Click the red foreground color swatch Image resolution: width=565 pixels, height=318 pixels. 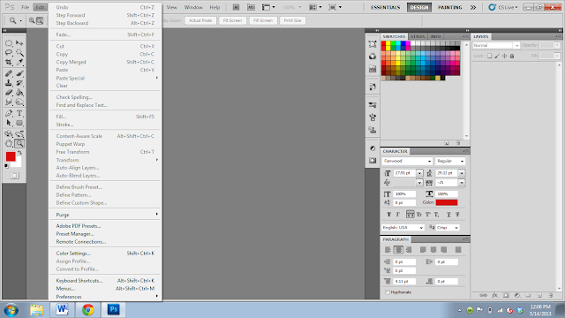tap(11, 156)
